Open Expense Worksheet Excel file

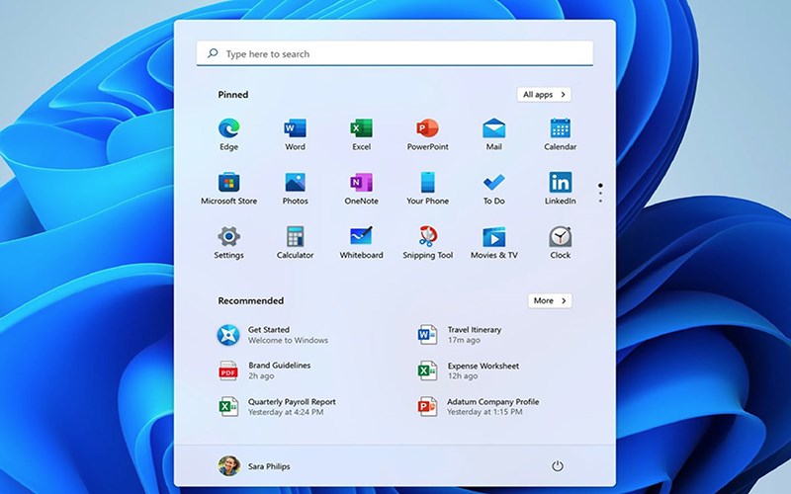468,370
